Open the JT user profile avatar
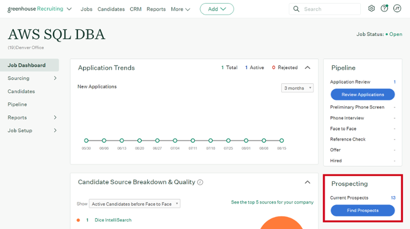This screenshot has height=229, width=410. tap(397, 9)
